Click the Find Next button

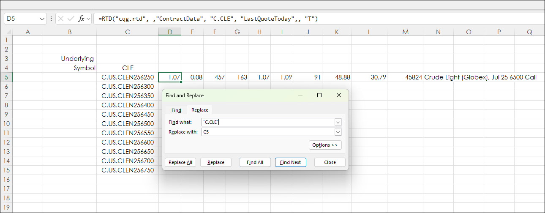290,162
